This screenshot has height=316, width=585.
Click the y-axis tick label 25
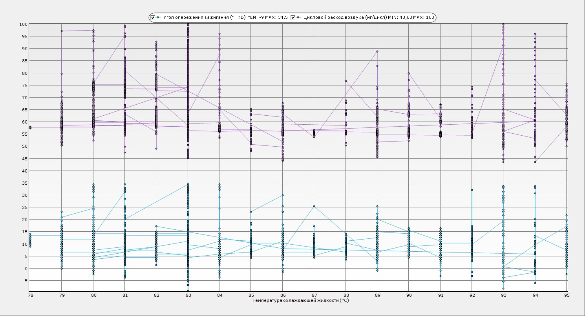pyautogui.click(x=24, y=207)
